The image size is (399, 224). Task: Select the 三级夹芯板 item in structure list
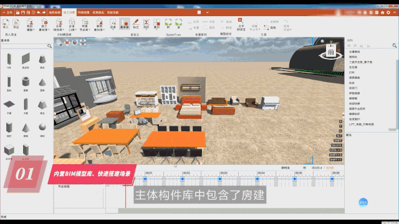(360, 62)
